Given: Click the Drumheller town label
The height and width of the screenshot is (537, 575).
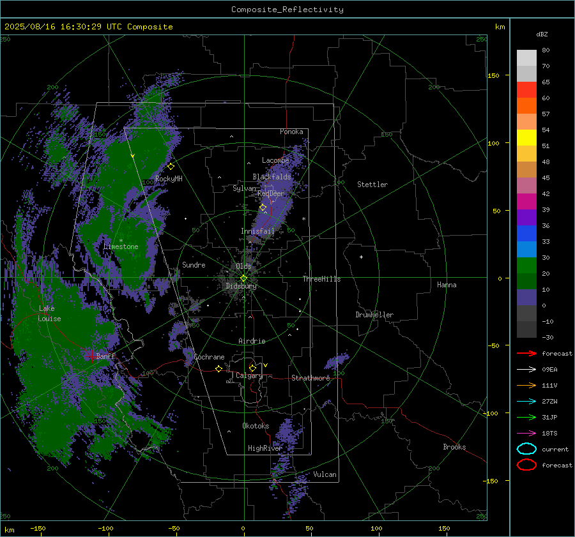Looking at the screenshot, I should point(374,315).
